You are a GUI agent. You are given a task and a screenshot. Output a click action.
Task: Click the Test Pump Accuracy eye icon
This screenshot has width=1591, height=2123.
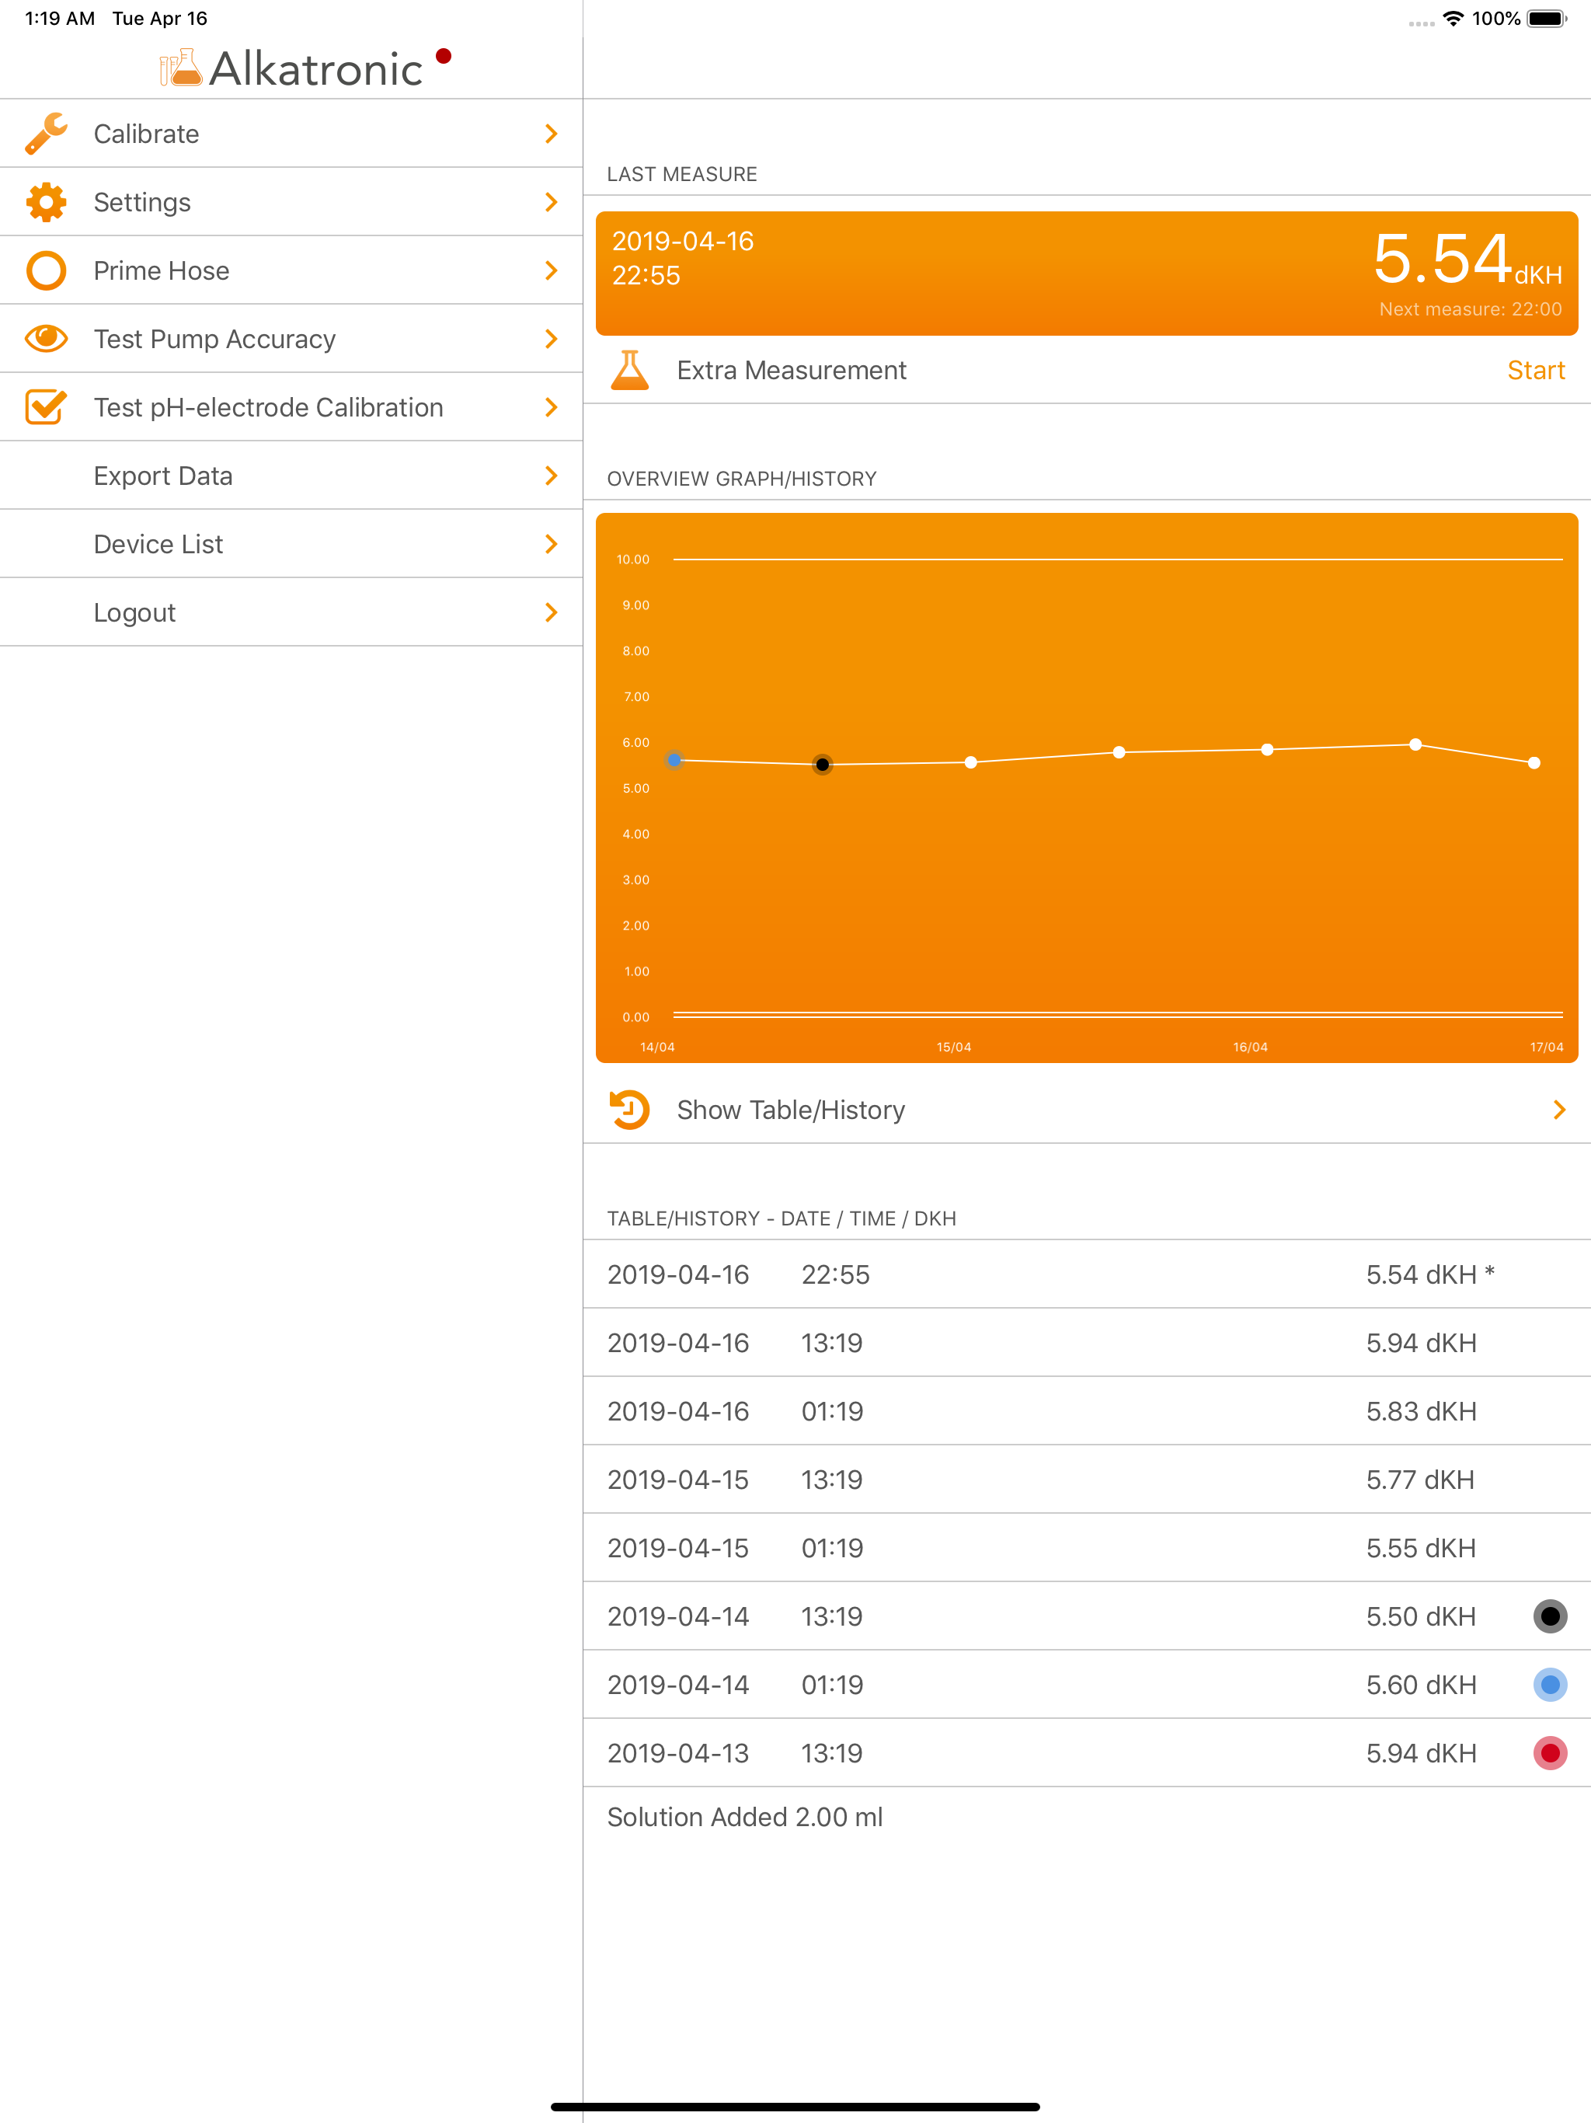coord(46,339)
